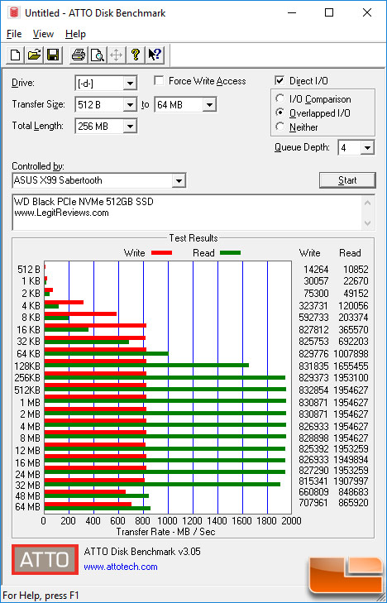Click the Start button
The image size is (387, 603).
(347, 180)
